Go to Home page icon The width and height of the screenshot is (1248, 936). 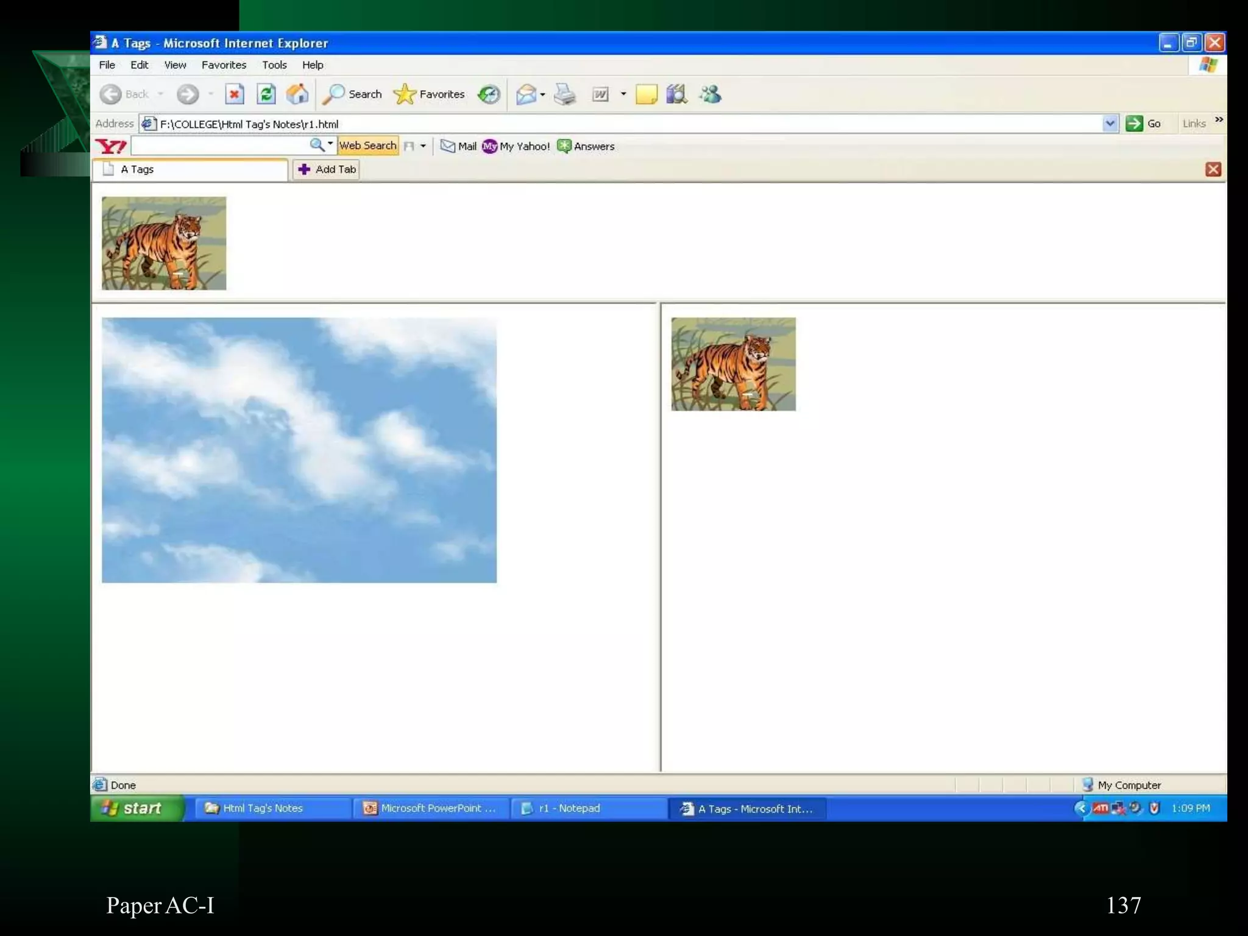click(297, 94)
